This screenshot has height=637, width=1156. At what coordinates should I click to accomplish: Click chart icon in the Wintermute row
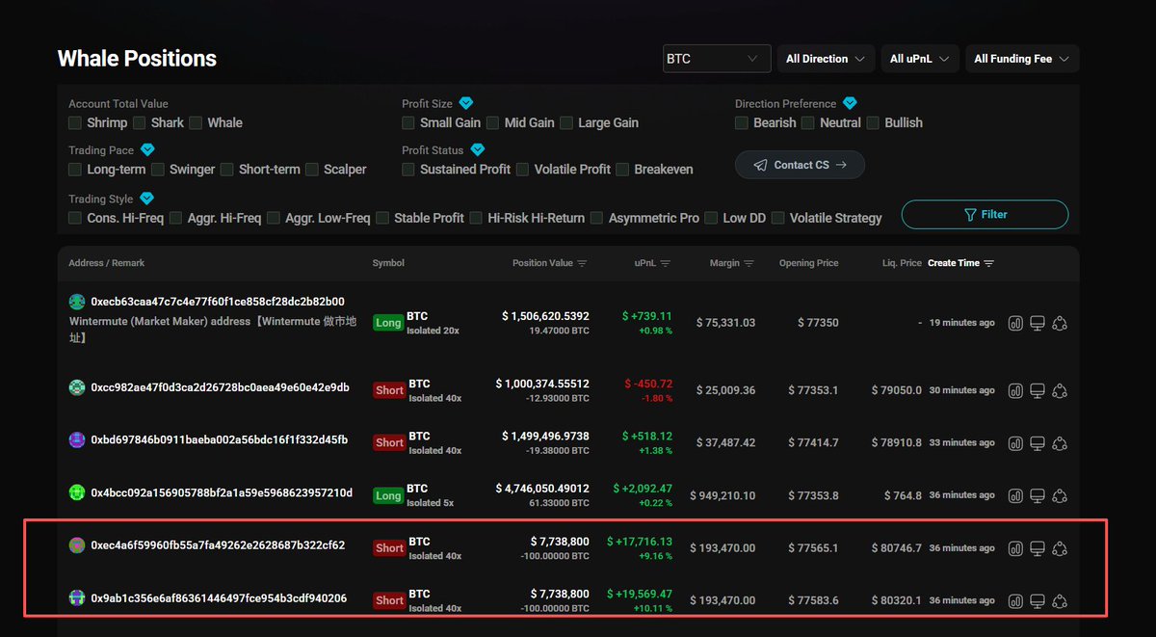(x=1015, y=324)
